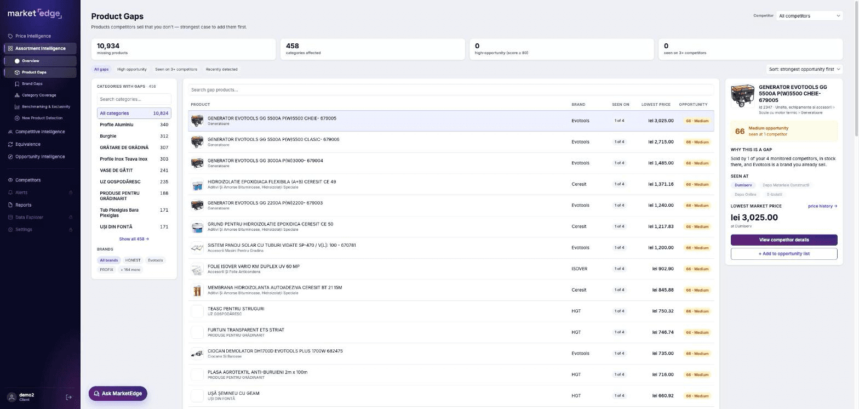Viewport: 859px width, 409px height.
Task: Click the Product Gaps box icon
Action: click(x=17, y=72)
